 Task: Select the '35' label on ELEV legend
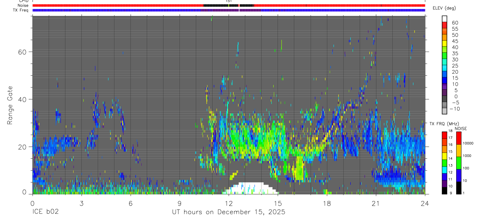(455, 54)
